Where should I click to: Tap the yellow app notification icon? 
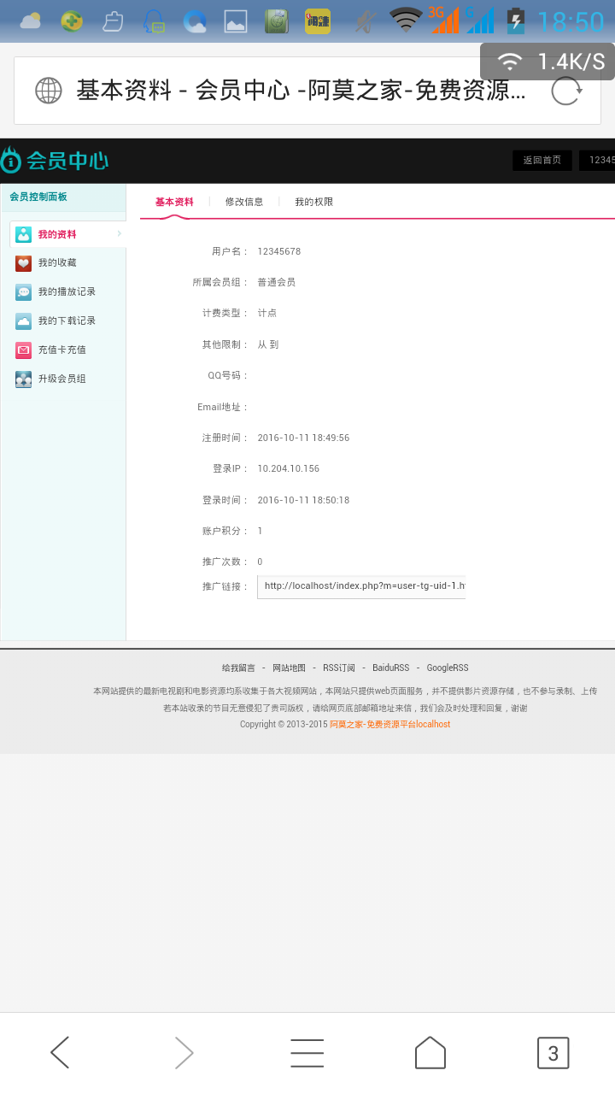[x=318, y=21]
